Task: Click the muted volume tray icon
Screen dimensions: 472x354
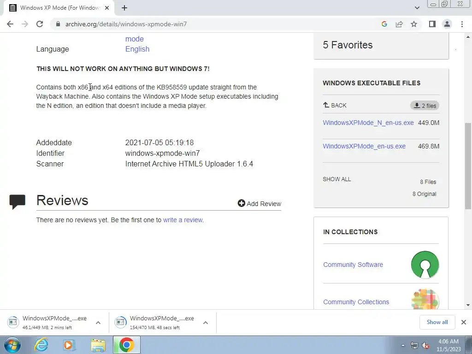Action: point(425,345)
